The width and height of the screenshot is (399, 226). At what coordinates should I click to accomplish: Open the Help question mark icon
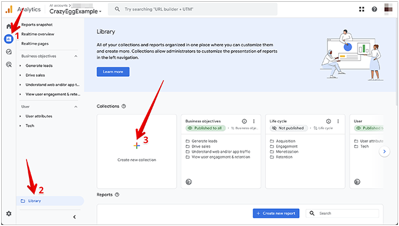374,9
